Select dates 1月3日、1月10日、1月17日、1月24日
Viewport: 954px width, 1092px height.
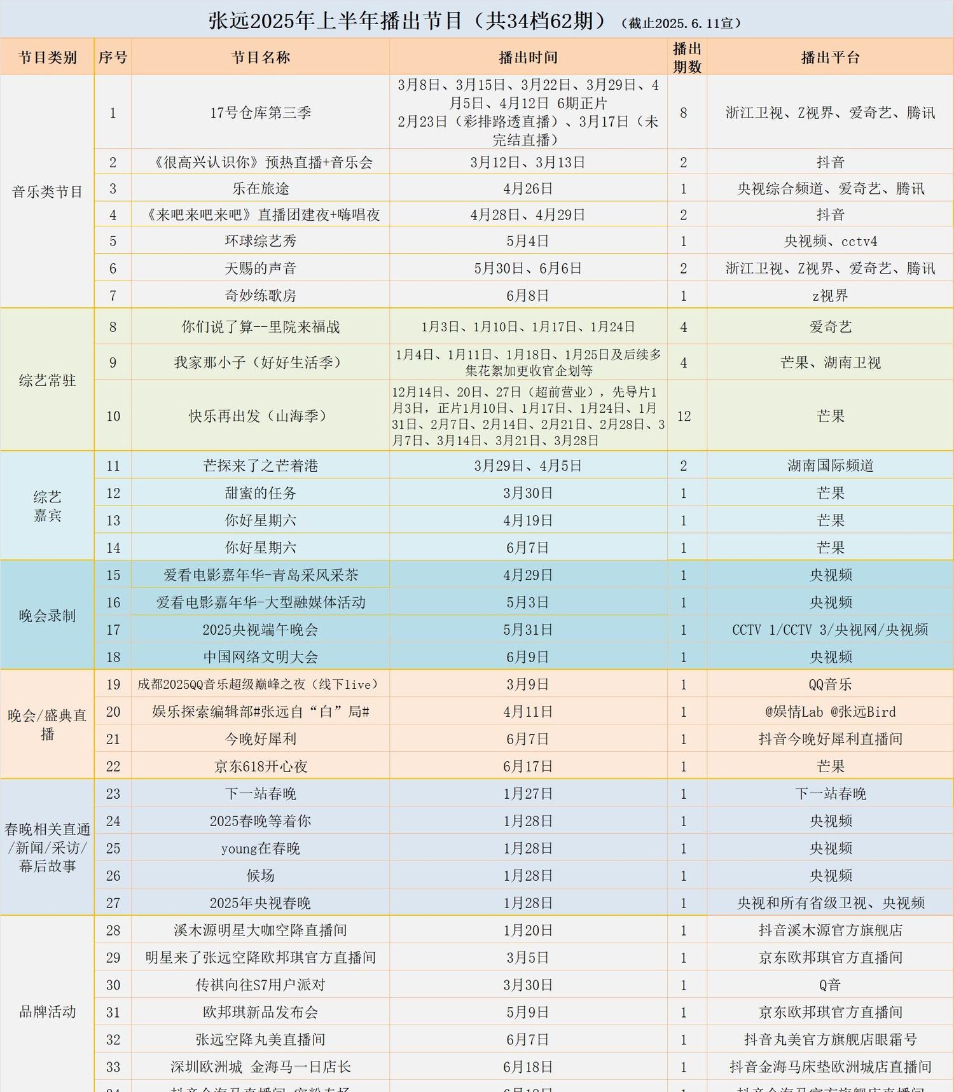tap(528, 327)
